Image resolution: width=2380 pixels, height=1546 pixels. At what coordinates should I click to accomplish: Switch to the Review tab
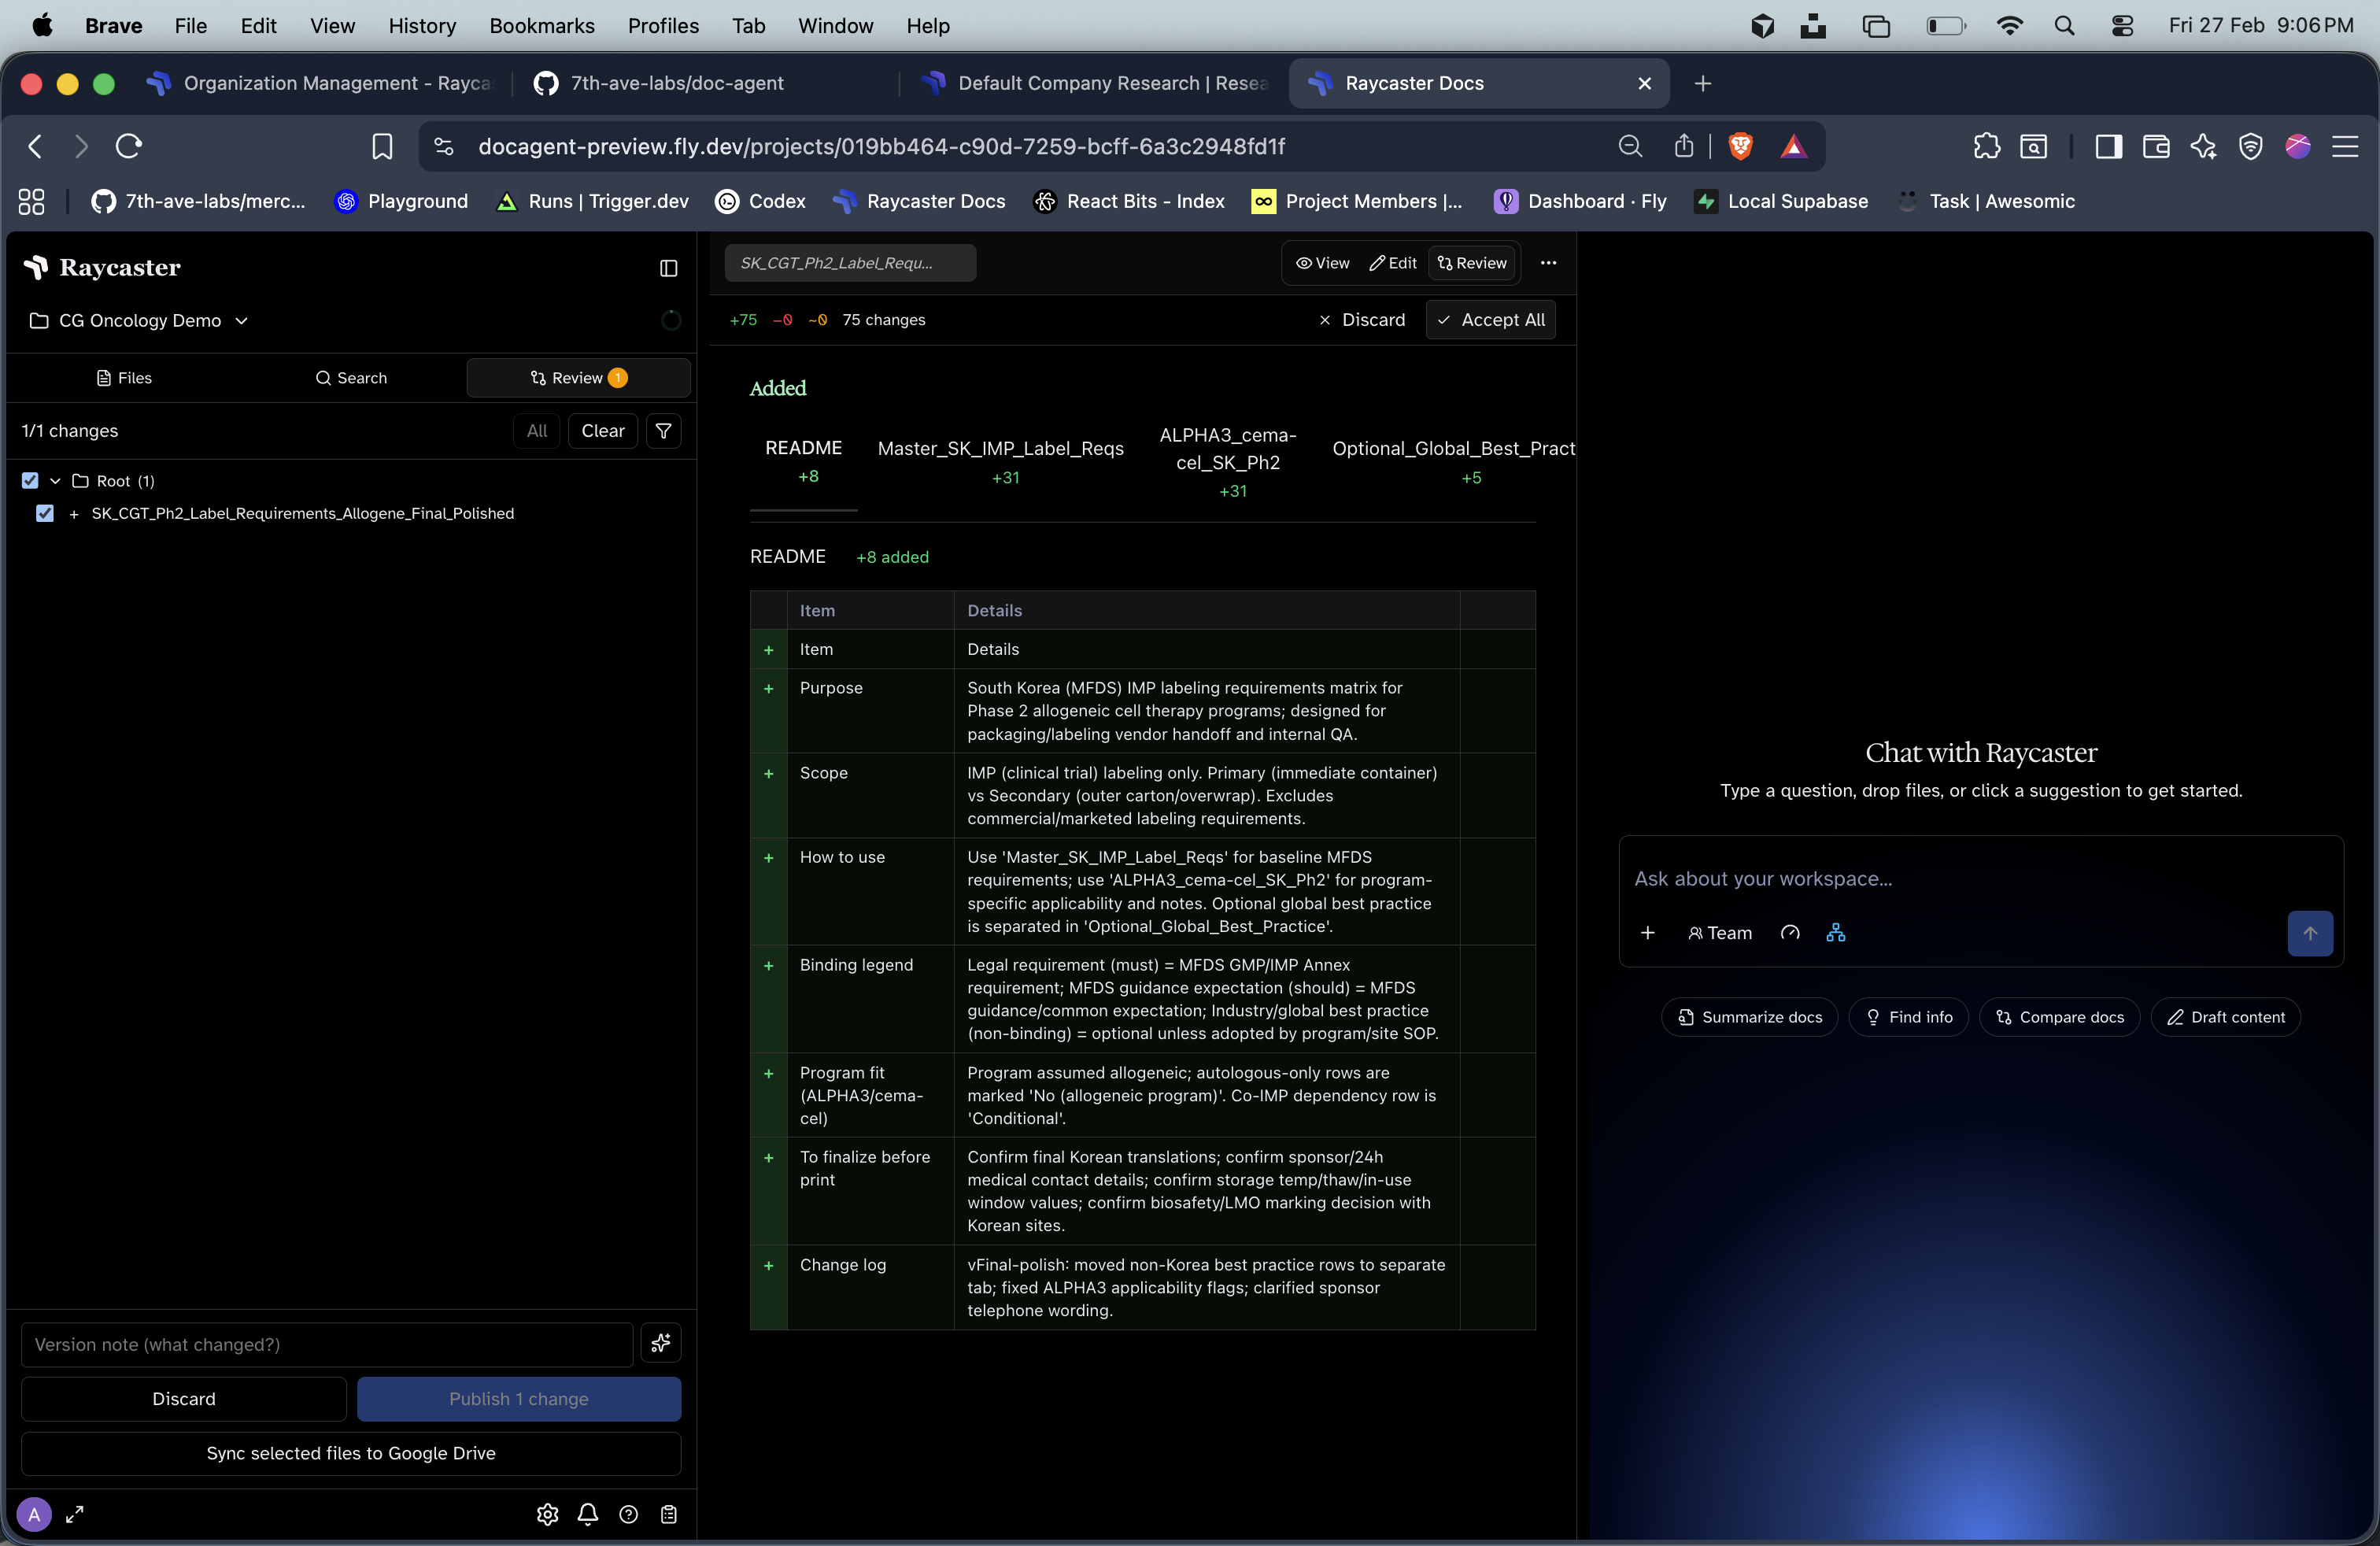click(x=577, y=377)
